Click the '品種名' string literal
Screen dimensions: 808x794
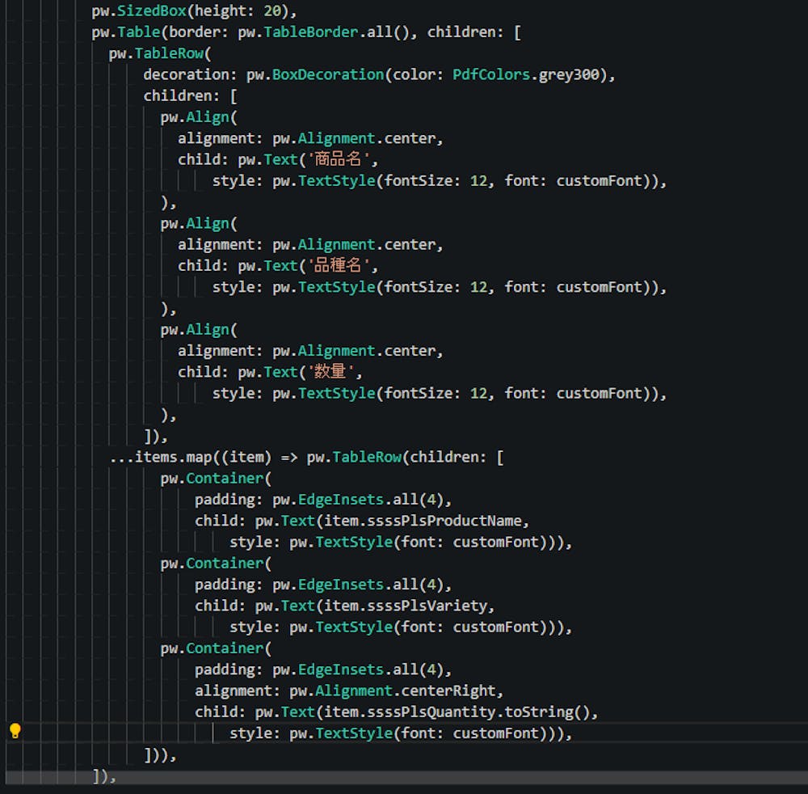339,265
